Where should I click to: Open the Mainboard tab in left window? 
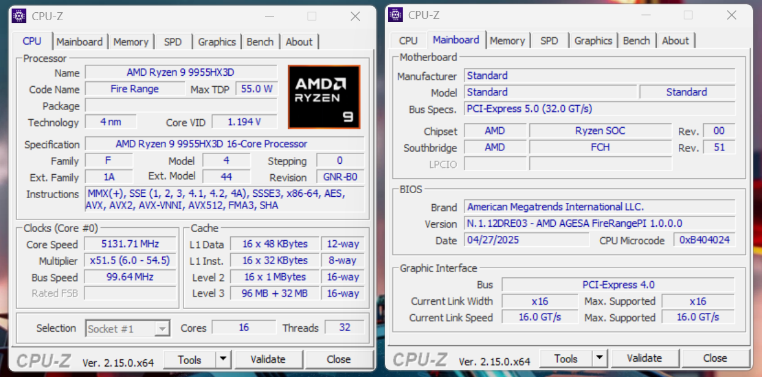80,42
